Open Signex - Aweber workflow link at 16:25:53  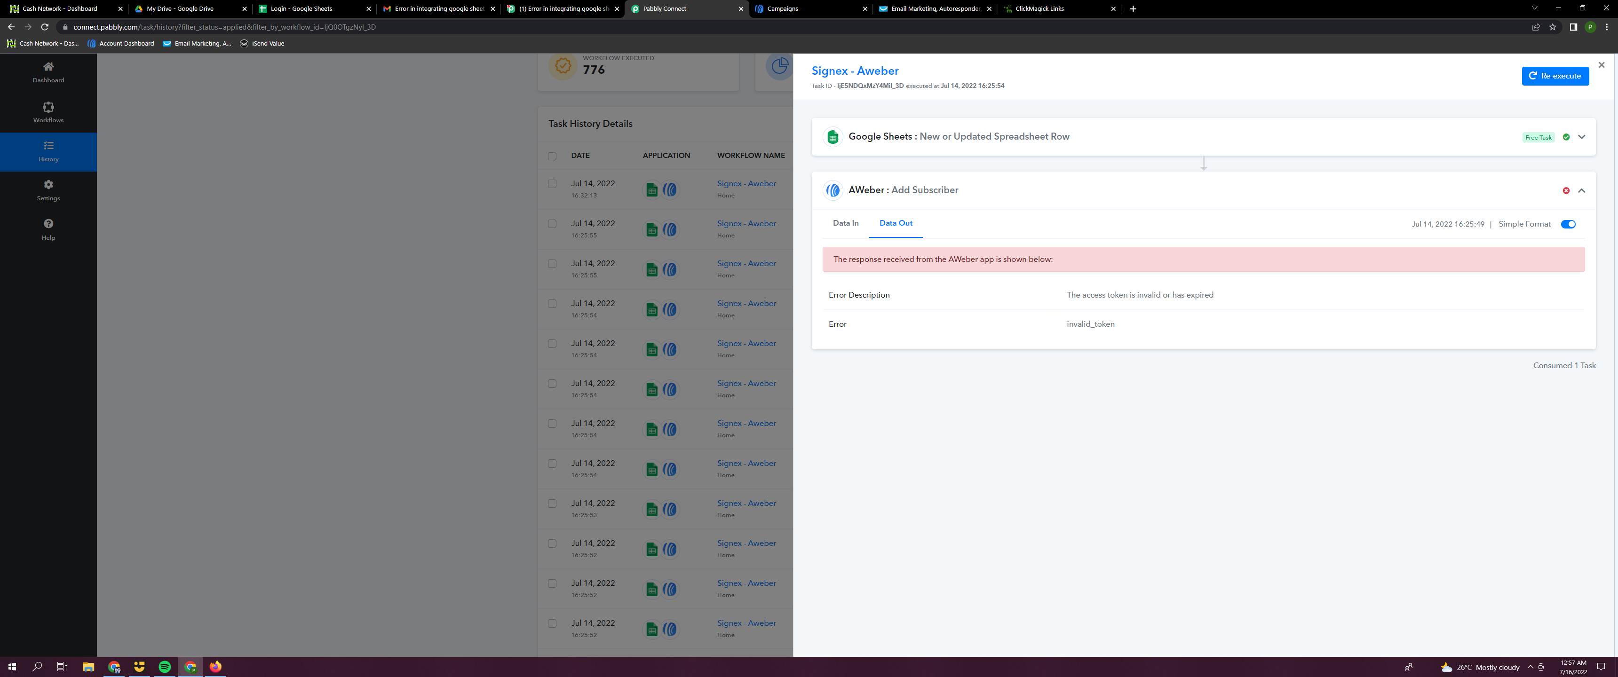746,503
